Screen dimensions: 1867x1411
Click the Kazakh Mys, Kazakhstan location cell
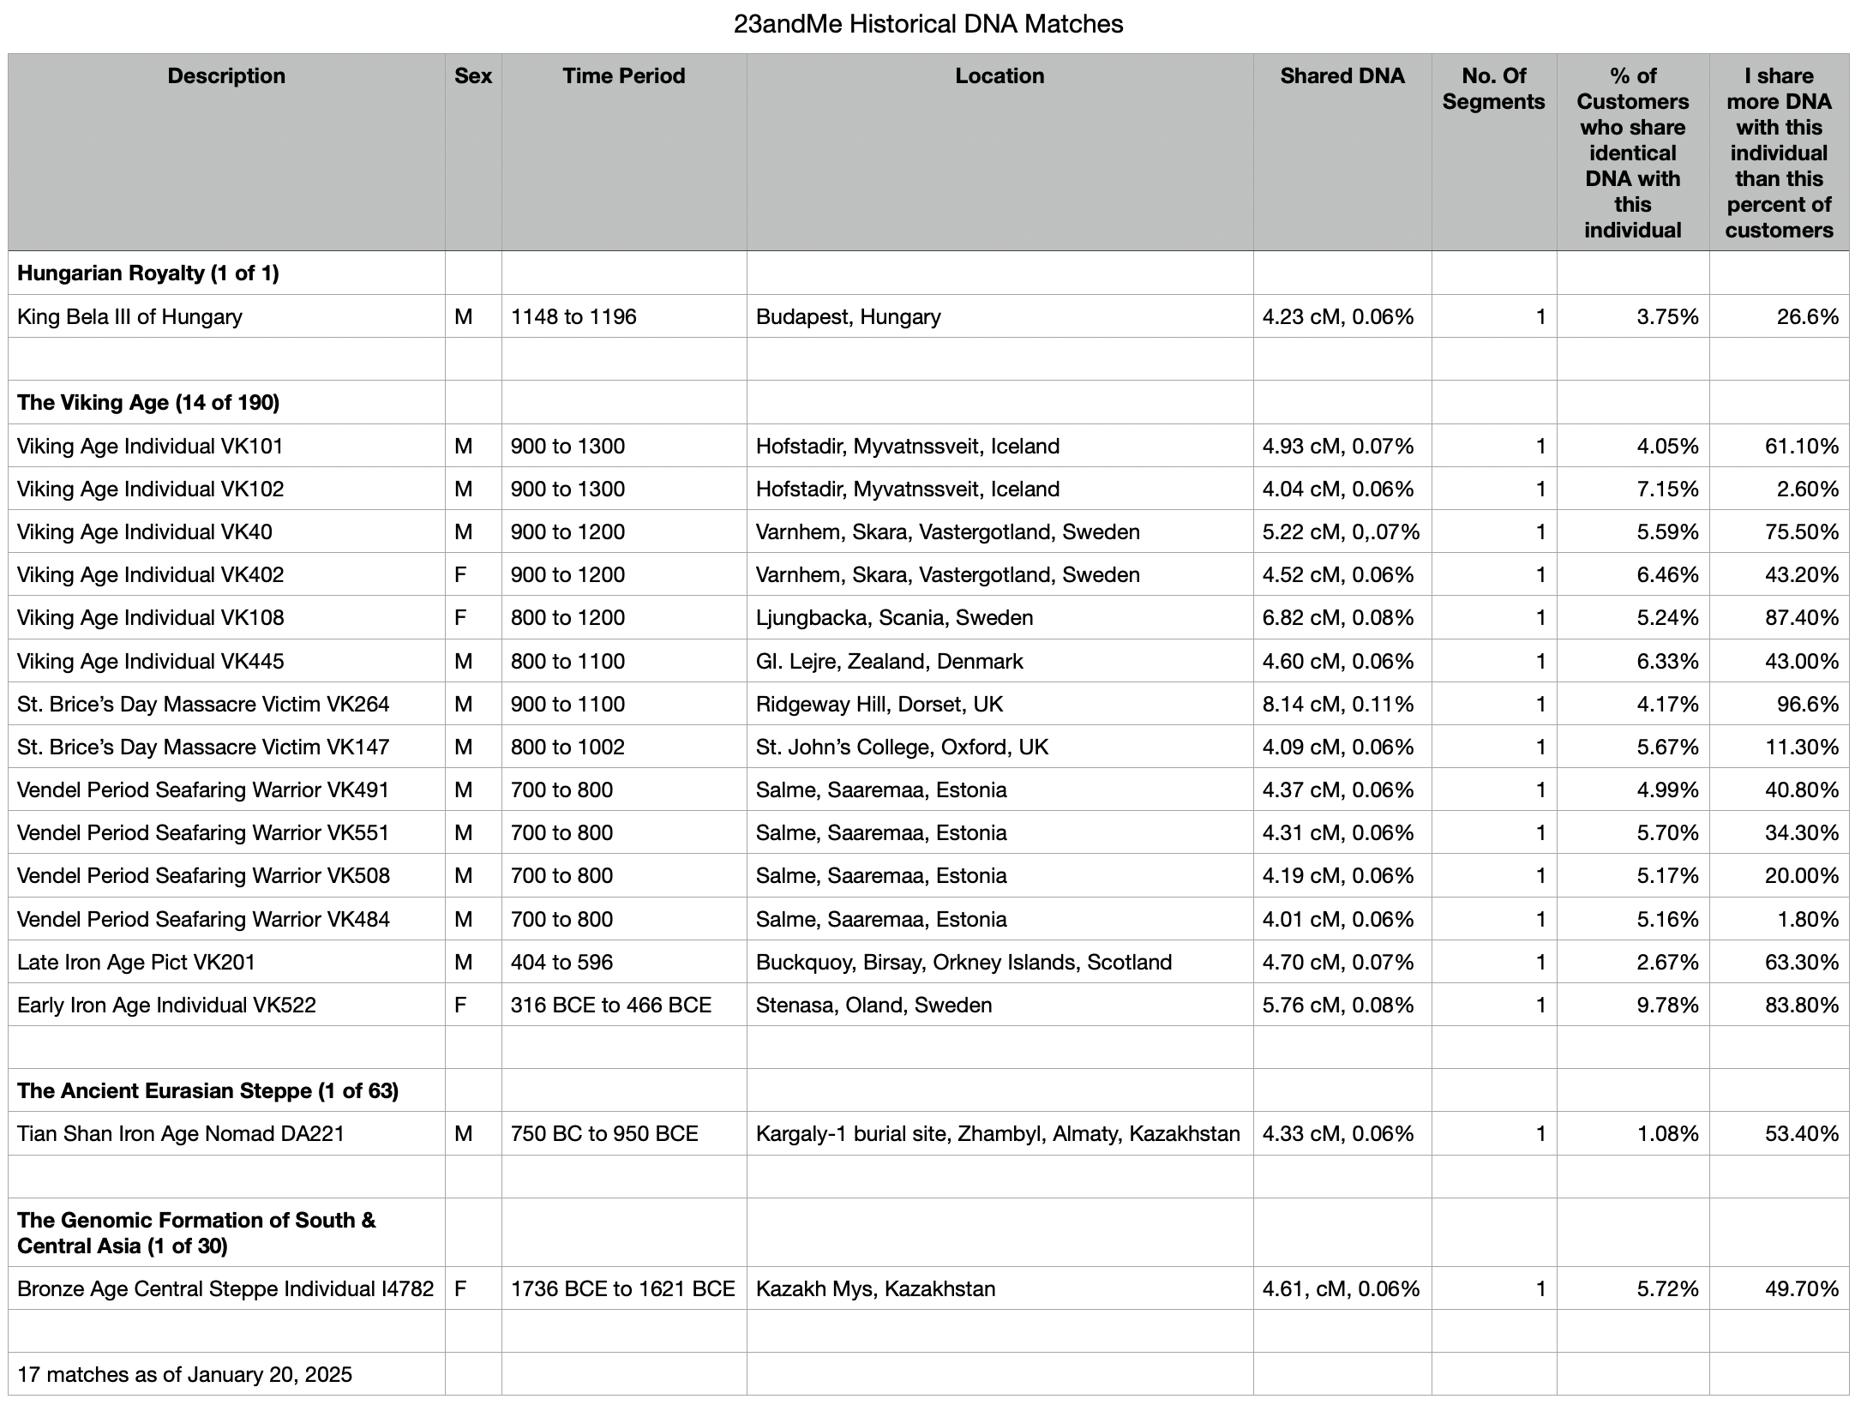point(875,1289)
